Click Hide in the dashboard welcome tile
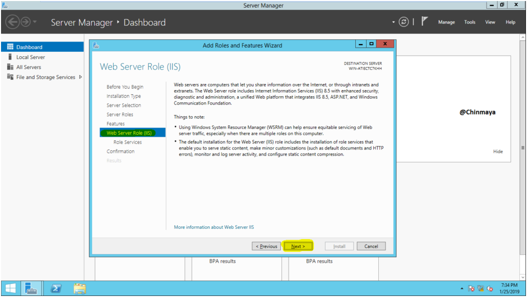527x297 pixels. (498, 152)
